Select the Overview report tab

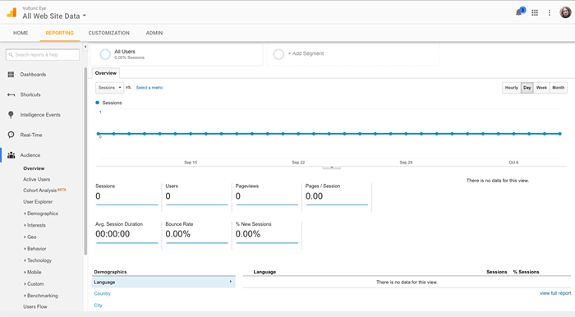click(106, 73)
